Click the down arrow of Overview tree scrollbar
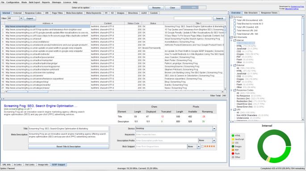306x171 pixels. coord(303,120)
